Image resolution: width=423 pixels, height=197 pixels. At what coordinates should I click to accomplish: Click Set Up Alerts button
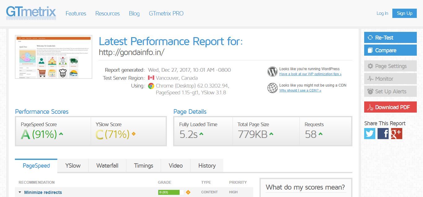click(390, 91)
